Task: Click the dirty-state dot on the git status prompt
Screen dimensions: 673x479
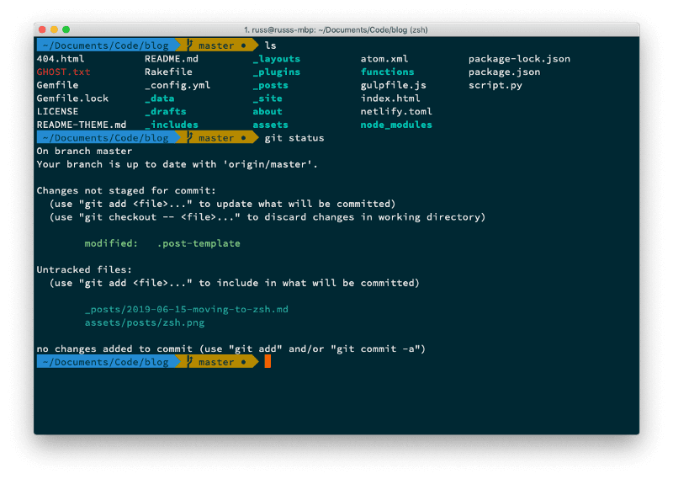Action: tap(243, 138)
